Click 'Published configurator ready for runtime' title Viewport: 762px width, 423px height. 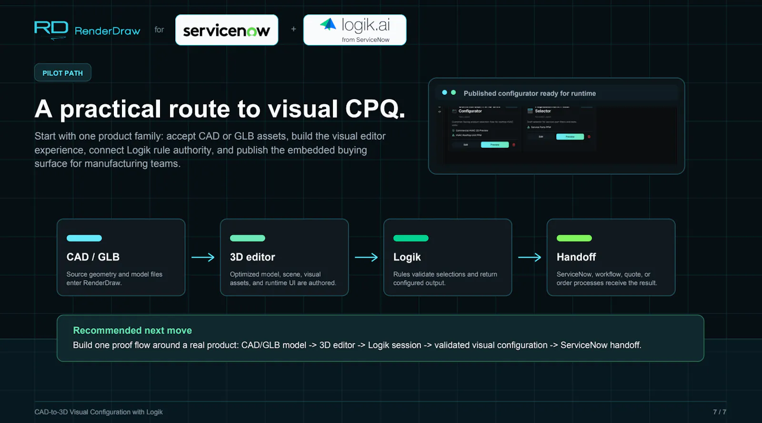[x=530, y=93]
